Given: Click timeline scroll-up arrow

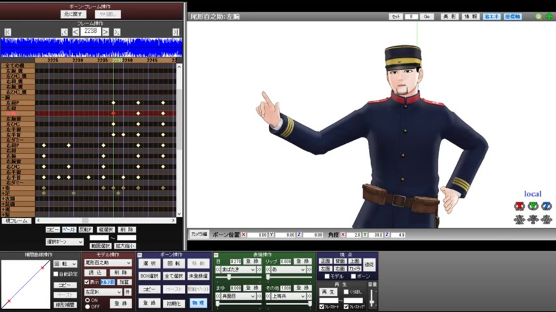Looking at the screenshot, I should [x=179, y=67].
